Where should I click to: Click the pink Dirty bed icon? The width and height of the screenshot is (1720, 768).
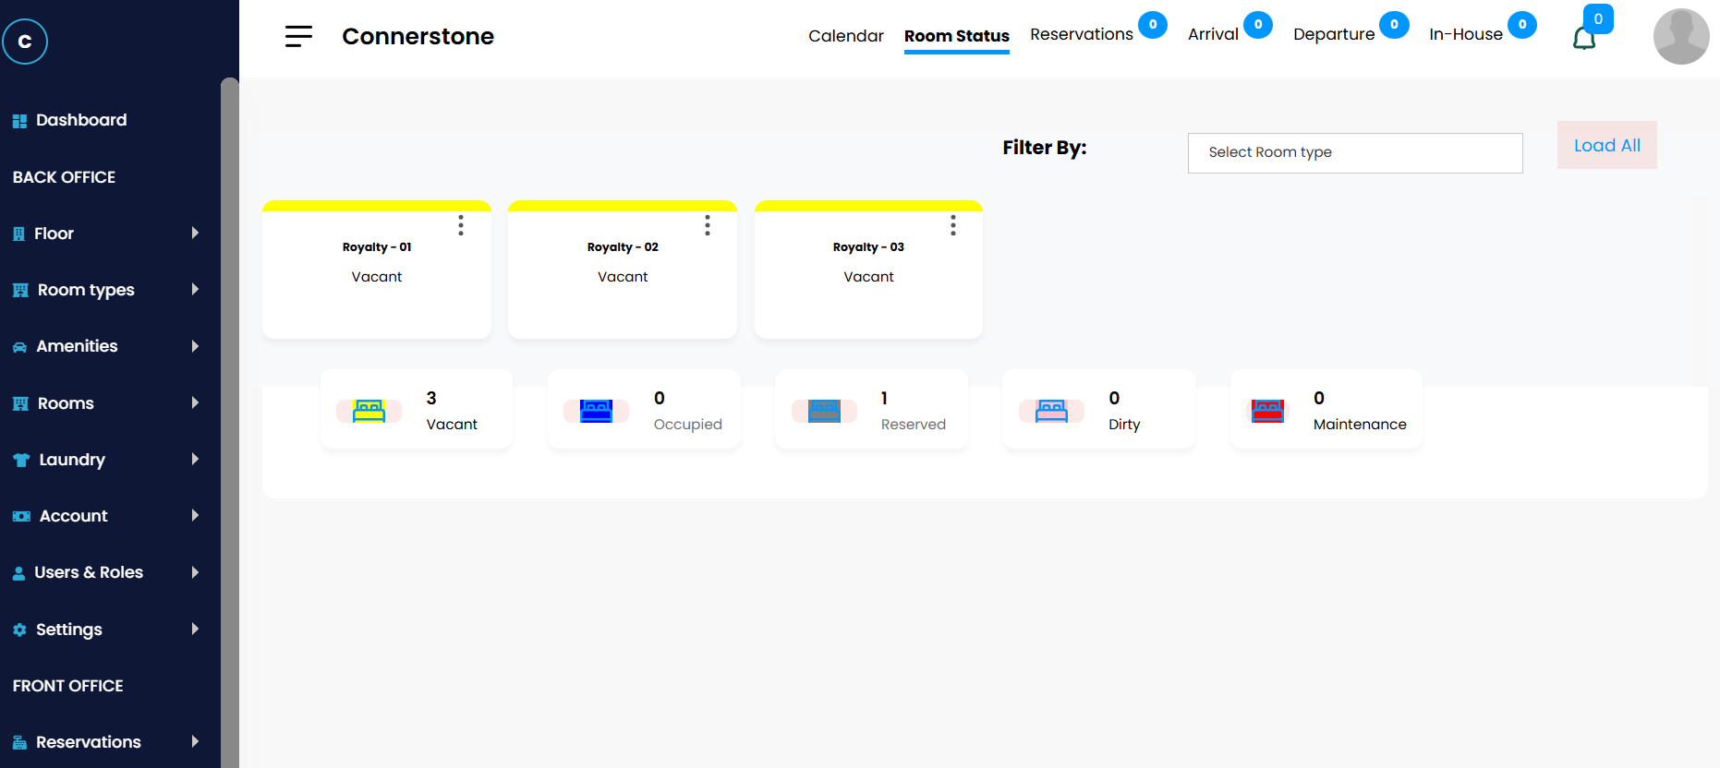(1051, 411)
